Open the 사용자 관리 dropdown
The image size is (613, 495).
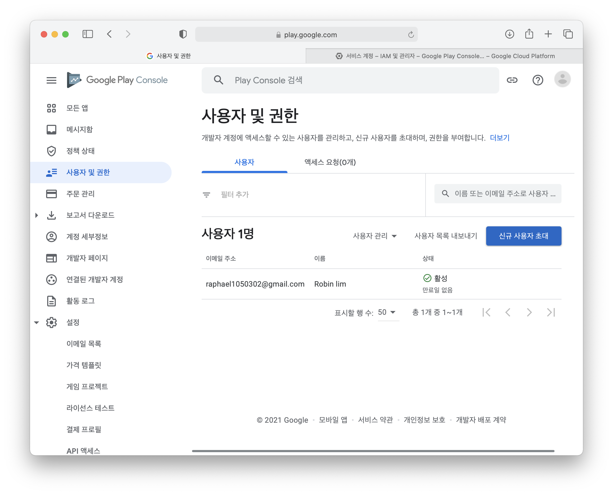coord(375,236)
